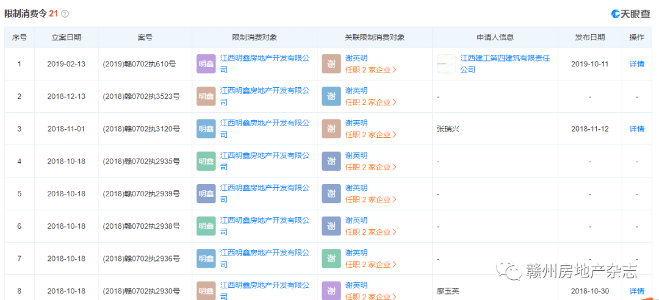The image size is (659, 300).
Task: Expand 任职 2 家企业 in row 1
Action: [371, 70]
